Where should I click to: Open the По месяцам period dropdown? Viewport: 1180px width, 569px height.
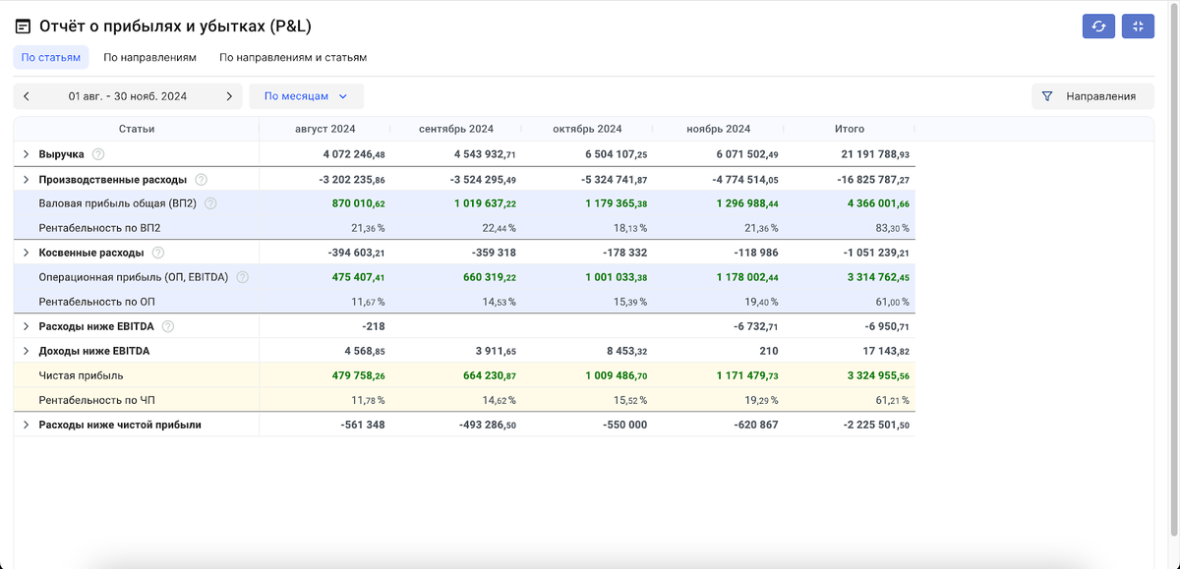(306, 96)
